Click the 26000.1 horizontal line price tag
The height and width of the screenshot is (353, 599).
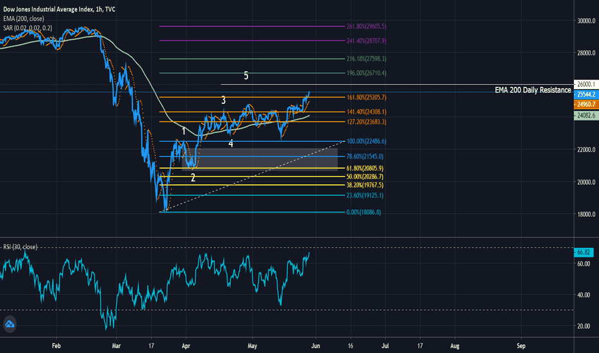click(x=586, y=84)
